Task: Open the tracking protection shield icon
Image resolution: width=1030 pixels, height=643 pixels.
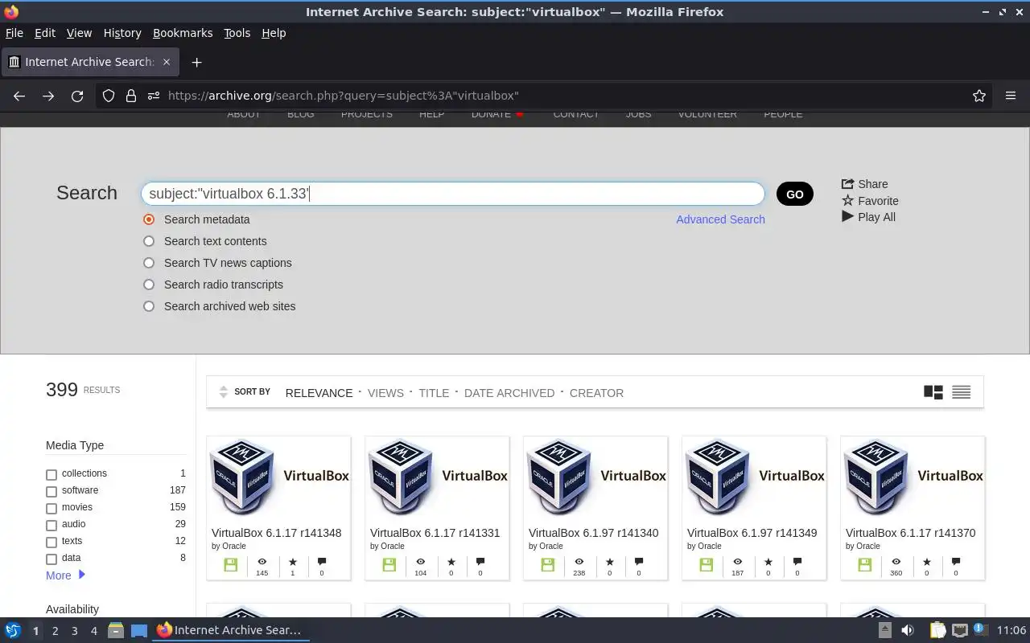Action: click(109, 96)
